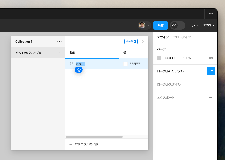The width and height of the screenshot is (225, 160).
Task: Click the blue upgrade arrow badge
Action: (x=78, y=70)
